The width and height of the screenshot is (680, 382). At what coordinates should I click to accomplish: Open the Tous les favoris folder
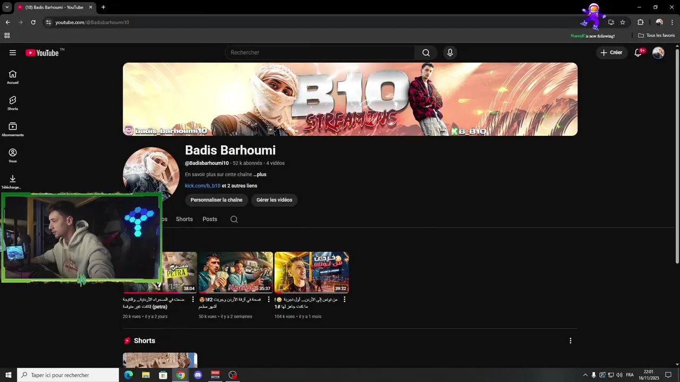coord(657,36)
